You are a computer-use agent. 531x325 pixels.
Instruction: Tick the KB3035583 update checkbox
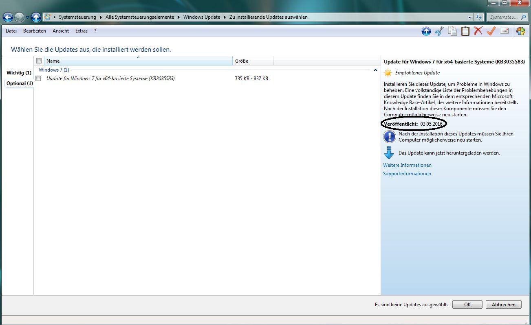(38, 79)
